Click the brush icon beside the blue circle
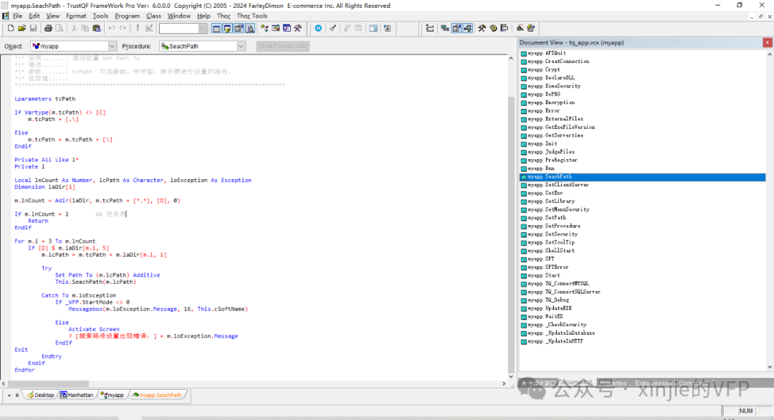774x420 pixels. (x=333, y=29)
